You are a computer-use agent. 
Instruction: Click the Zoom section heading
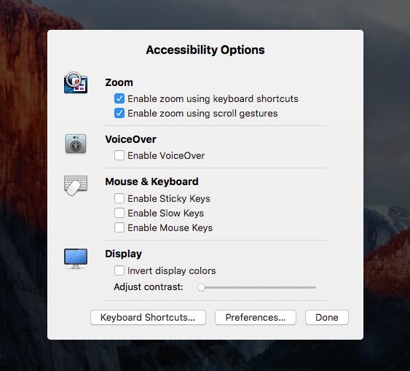(119, 82)
